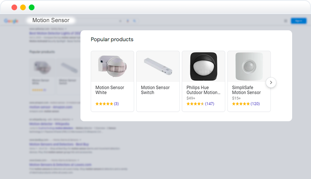
Task: Click the (120) reviews count
Action: point(255,104)
